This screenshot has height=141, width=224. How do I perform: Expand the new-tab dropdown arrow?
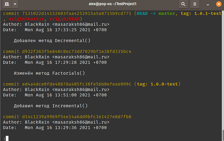(15, 4)
